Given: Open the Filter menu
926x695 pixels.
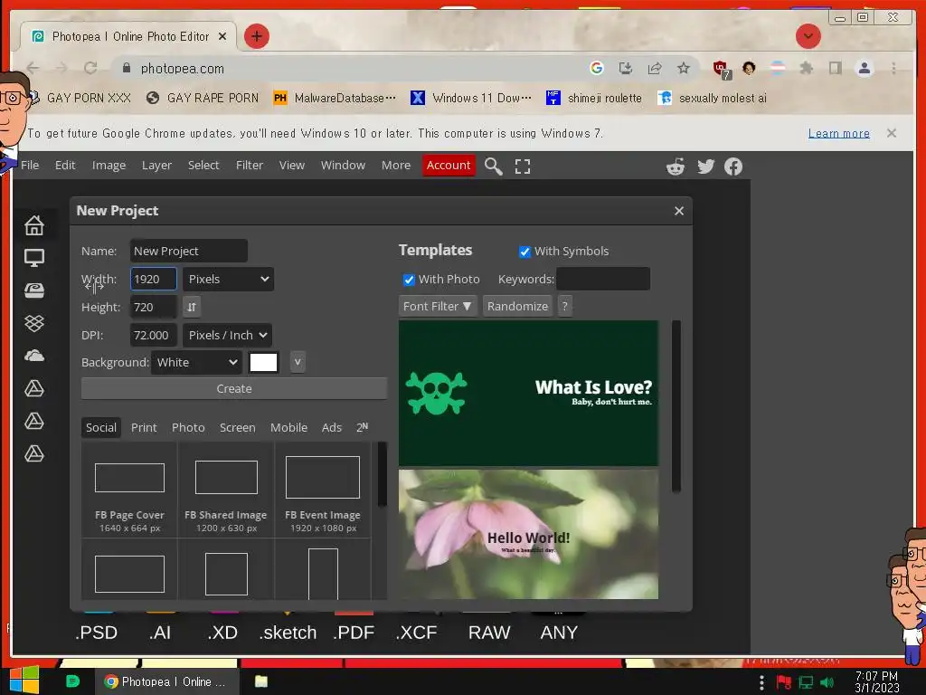Looking at the screenshot, I should [250, 166].
